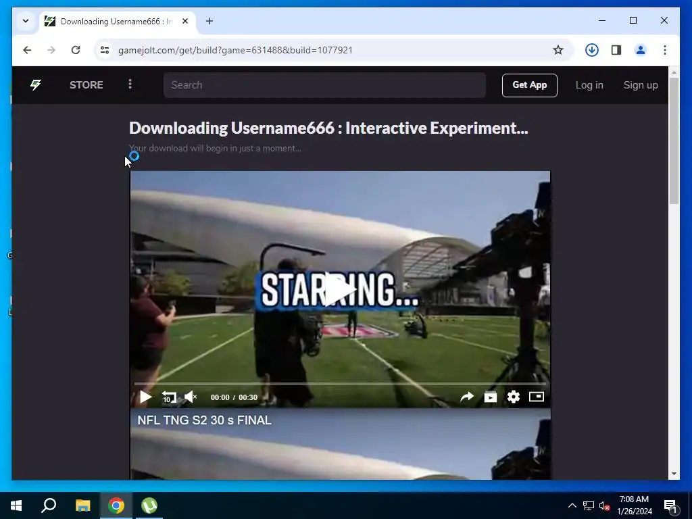Seek on the video progress bar
The width and height of the screenshot is (692, 519).
pos(340,384)
